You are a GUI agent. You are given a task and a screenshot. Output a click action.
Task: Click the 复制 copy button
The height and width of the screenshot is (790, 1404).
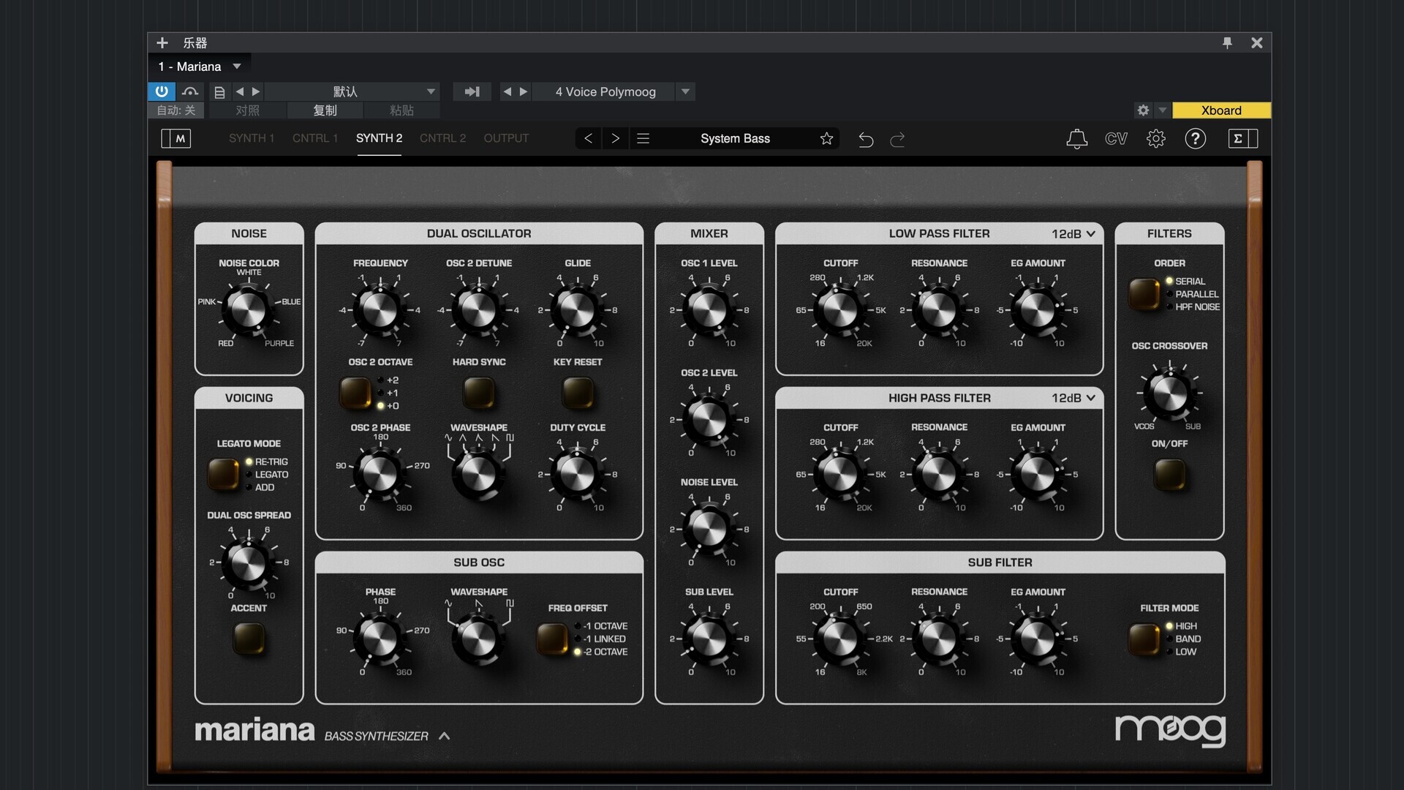[x=325, y=110]
